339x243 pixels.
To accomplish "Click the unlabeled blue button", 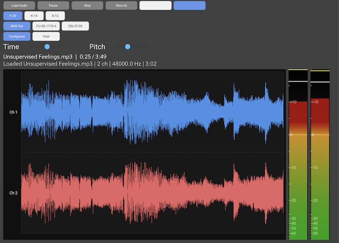I will click(189, 6).
